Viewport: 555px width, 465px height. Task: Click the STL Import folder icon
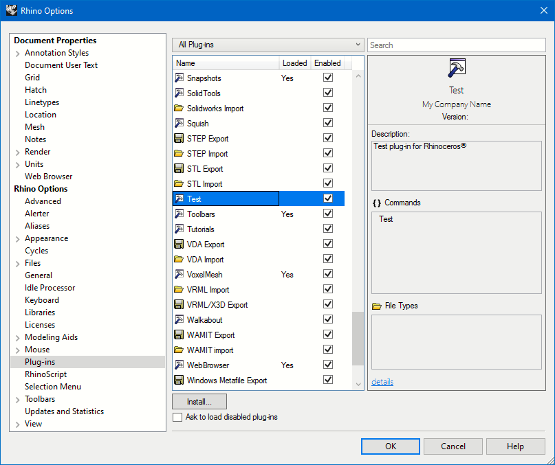click(179, 184)
